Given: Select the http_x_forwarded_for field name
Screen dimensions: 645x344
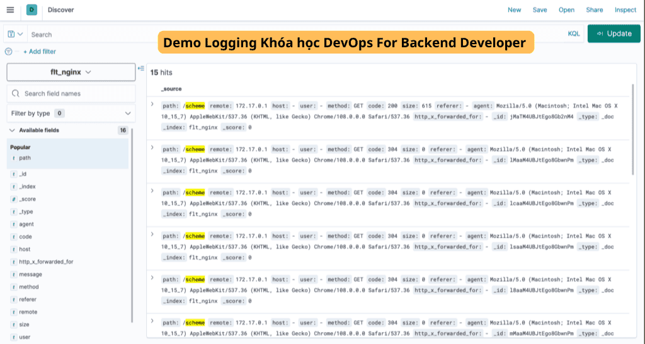Looking at the screenshot, I should click(x=46, y=261).
